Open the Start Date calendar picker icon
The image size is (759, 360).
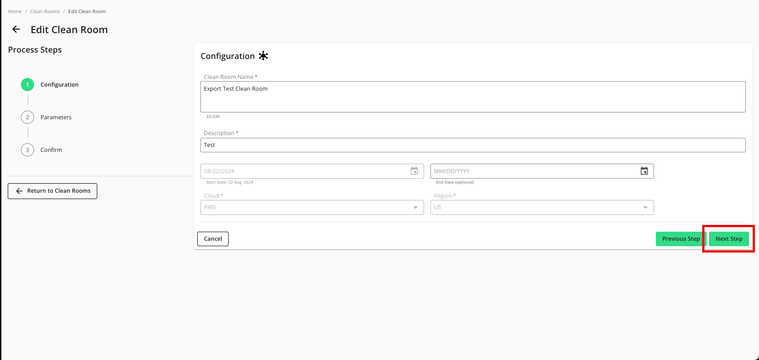(414, 171)
